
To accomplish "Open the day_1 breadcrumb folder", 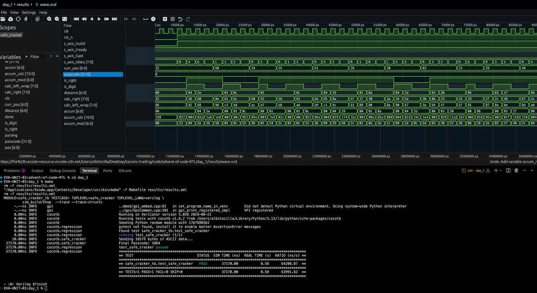I will [x=8, y=4].
